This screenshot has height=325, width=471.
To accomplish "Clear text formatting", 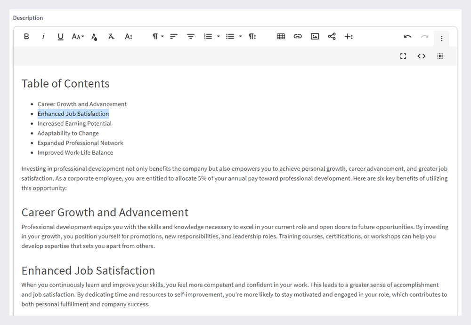I will pos(111,36).
